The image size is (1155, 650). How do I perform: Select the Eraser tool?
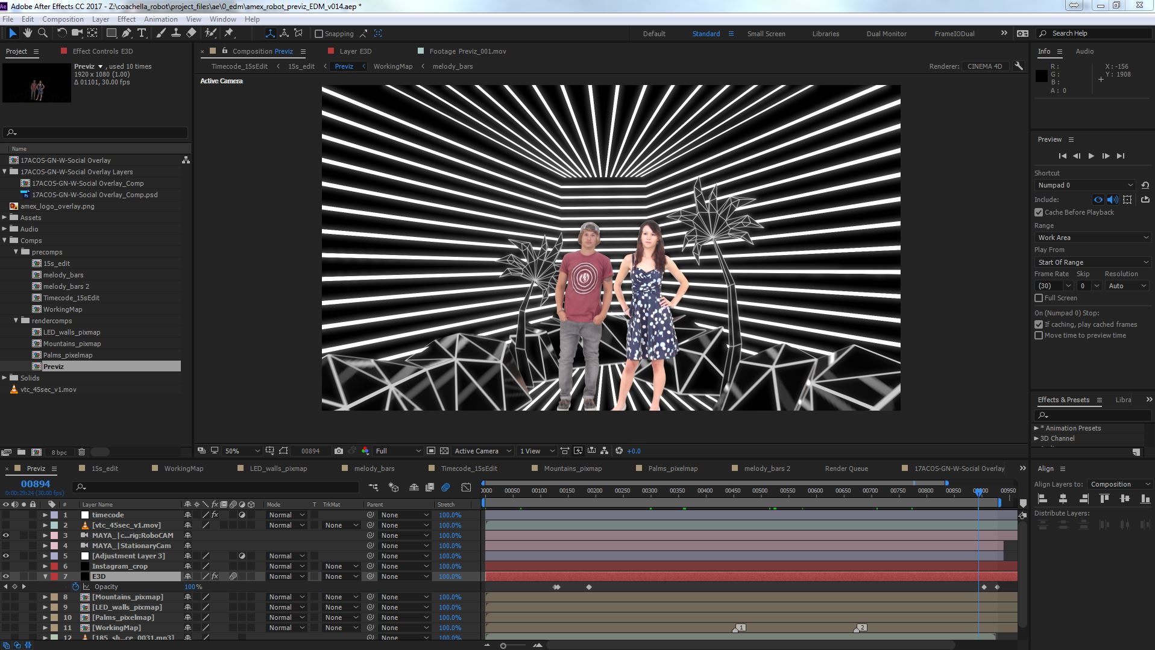click(191, 33)
